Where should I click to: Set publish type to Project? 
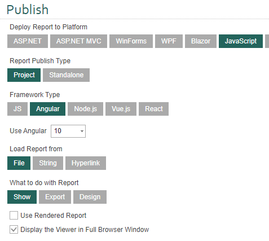(24, 75)
